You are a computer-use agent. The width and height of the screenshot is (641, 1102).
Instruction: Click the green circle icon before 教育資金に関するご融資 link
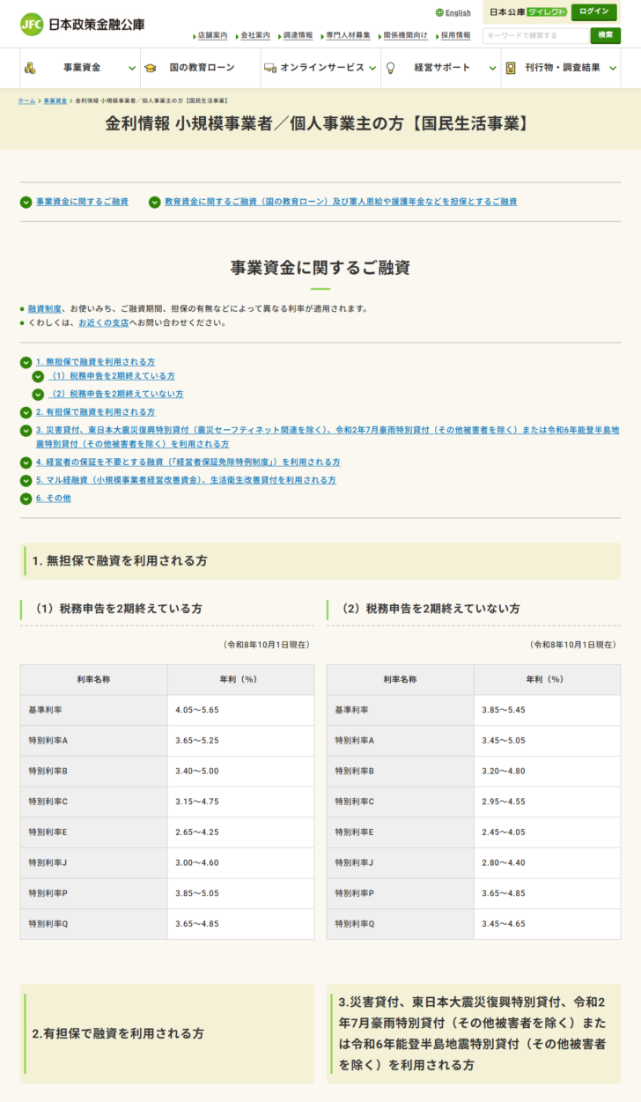pyautogui.click(x=155, y=202)
